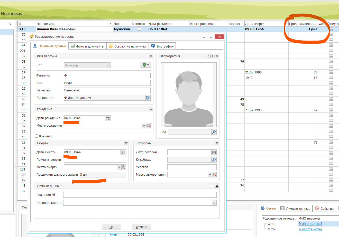Show previous photo in Фотография panel
Screen dimensions: 339x237
(209, 56)
